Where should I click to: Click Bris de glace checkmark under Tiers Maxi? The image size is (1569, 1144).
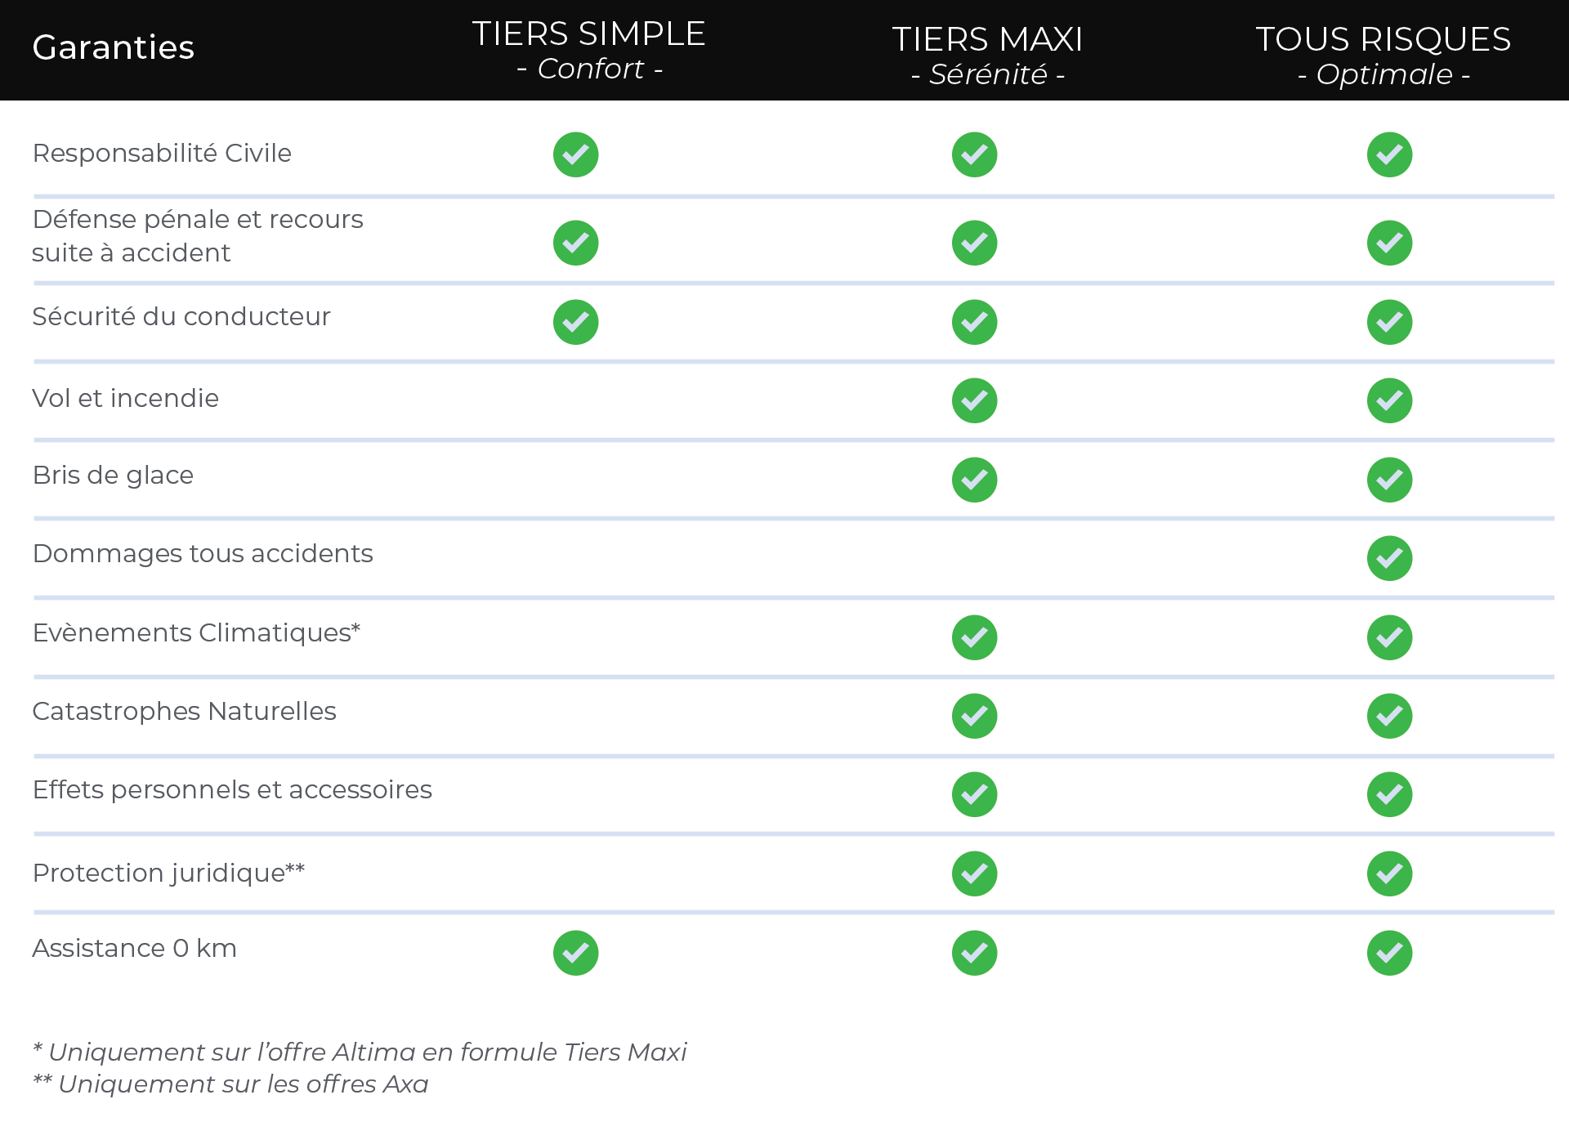(974, 480)
